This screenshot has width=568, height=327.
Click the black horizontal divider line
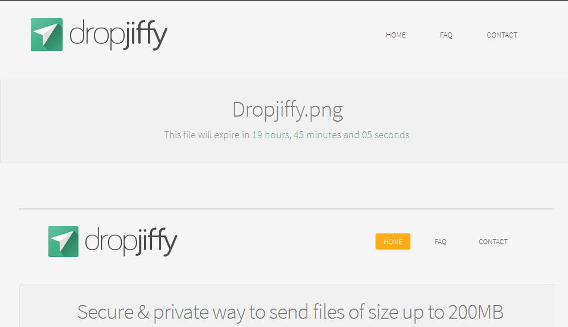click(286, 209)
